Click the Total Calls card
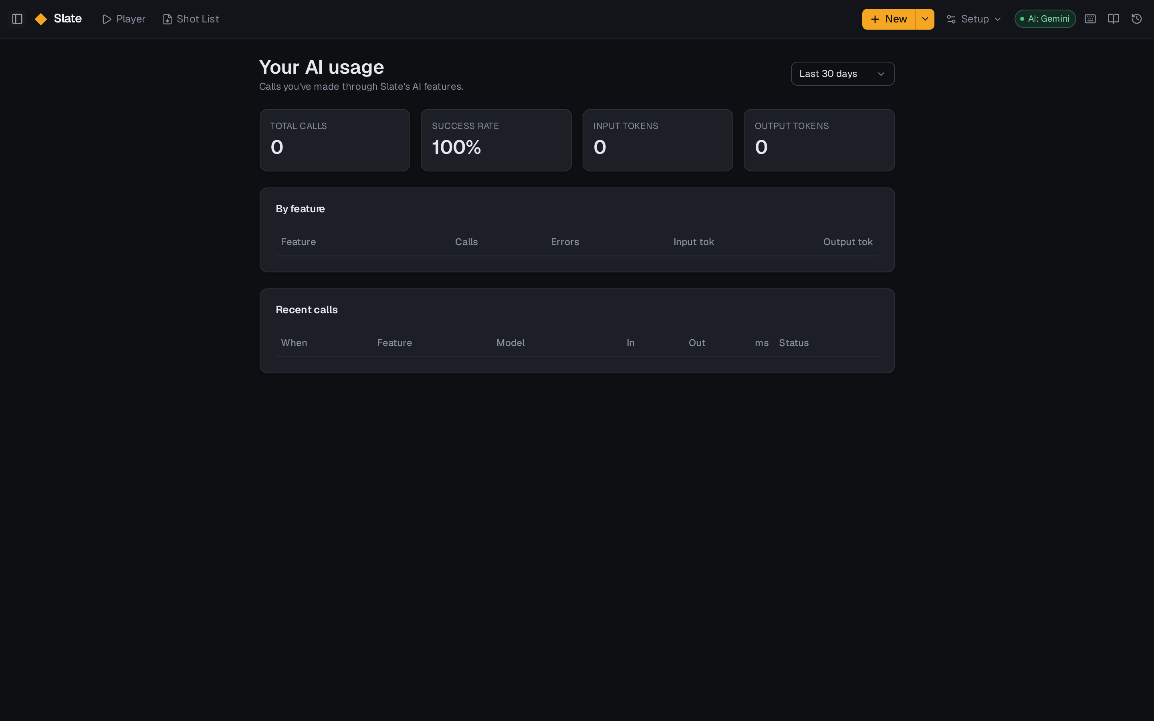The image size is (1154, 721). pos(335,140)
